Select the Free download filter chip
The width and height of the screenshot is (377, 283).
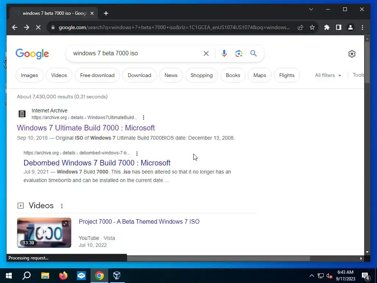(97, 75)
